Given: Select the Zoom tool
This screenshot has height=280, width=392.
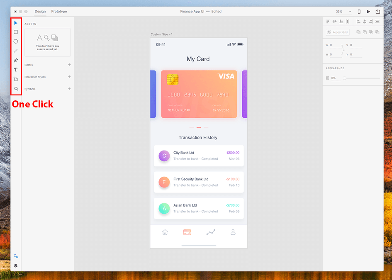Looking at the screenshot, I should (16, 88).
